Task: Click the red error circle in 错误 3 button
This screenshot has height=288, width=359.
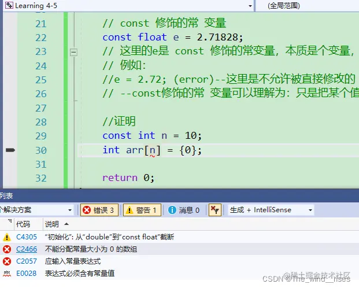Action: pos(87,210)
